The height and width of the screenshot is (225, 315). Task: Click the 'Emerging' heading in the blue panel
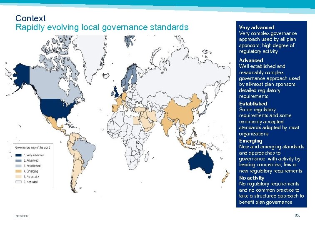[x=250, y=141]
